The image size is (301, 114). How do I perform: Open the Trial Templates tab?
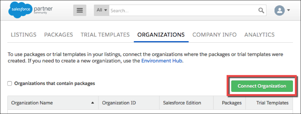(105, 35)
